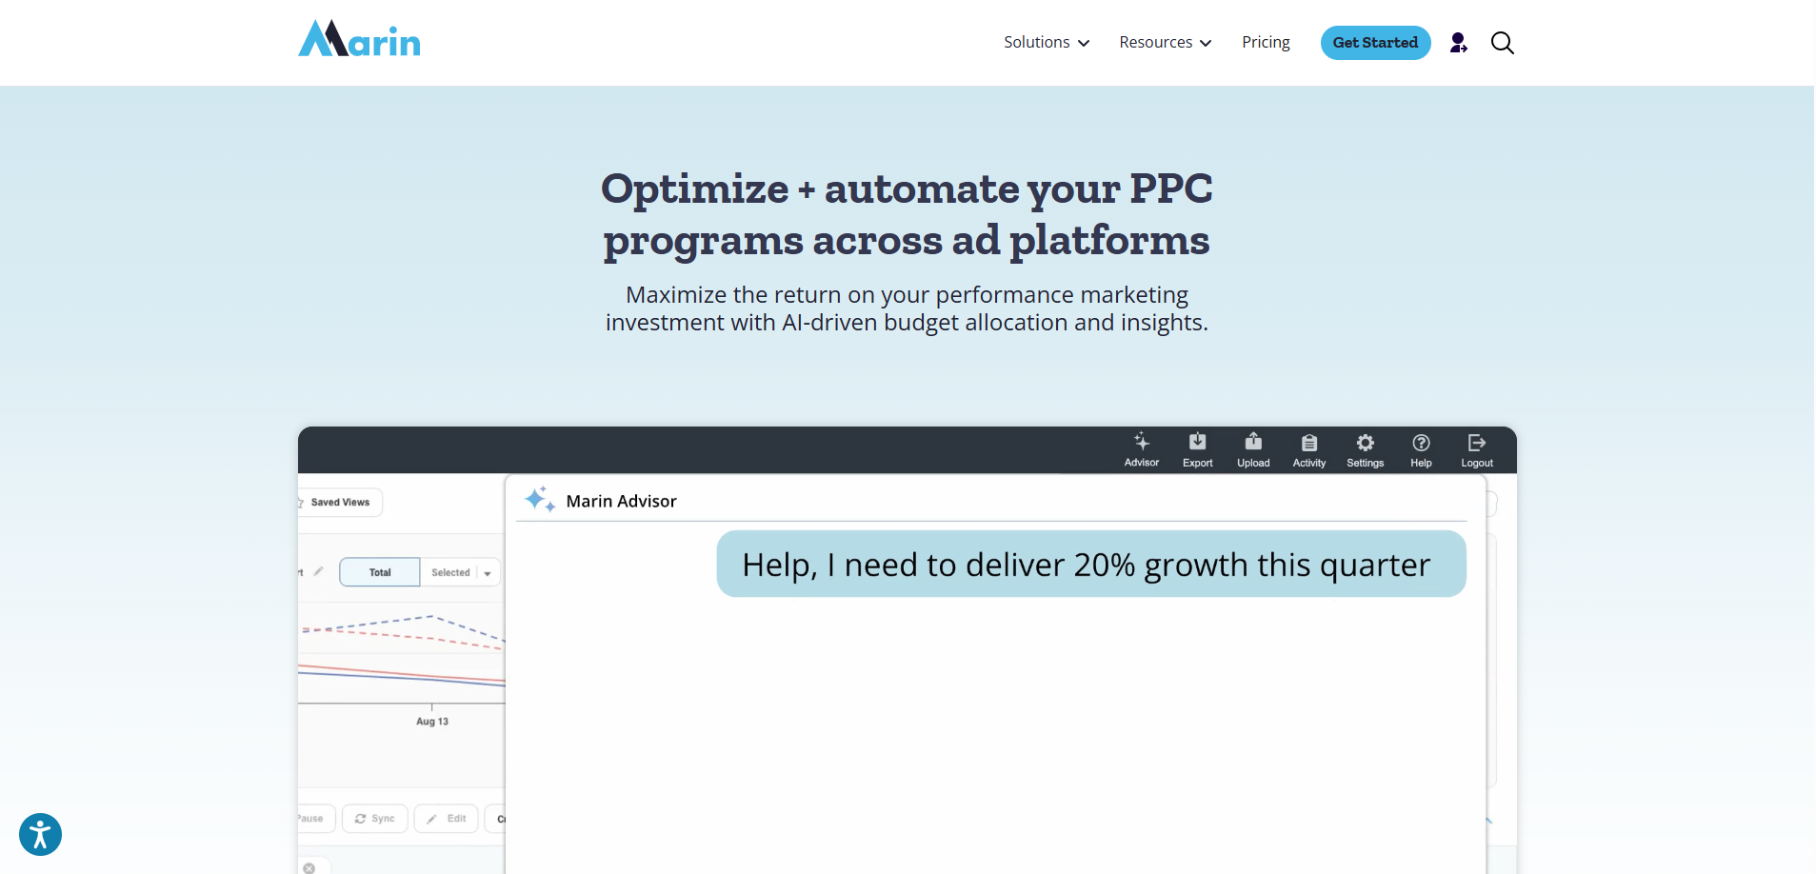The width and height of the screenshot is (1816, 874).
Task: Click the chat message about 20% growth
Action: 1091,565
